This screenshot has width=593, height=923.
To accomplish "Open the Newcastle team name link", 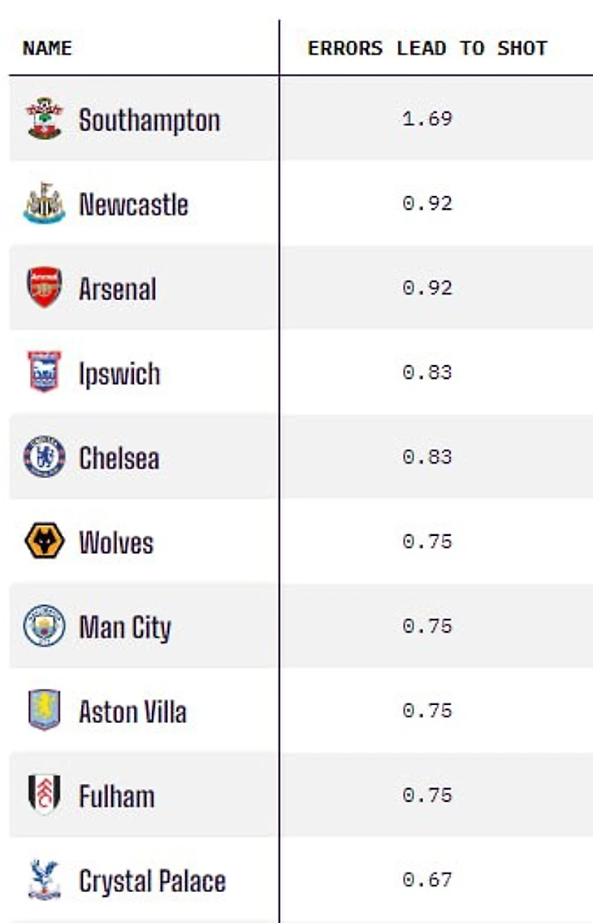I will tap(133, 205).
